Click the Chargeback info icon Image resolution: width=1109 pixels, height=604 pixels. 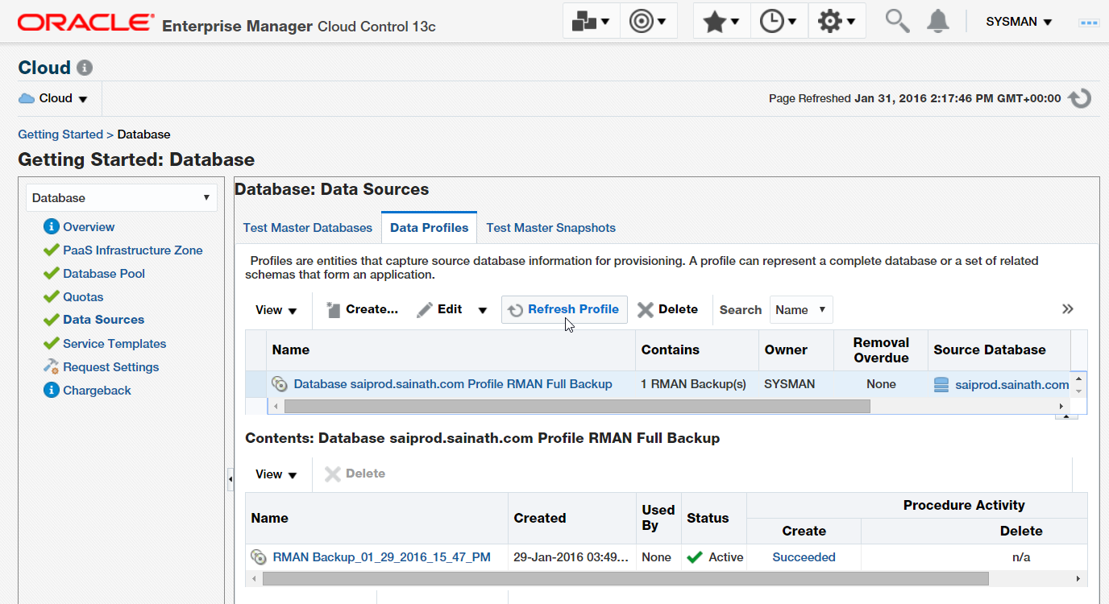[51, 391]
